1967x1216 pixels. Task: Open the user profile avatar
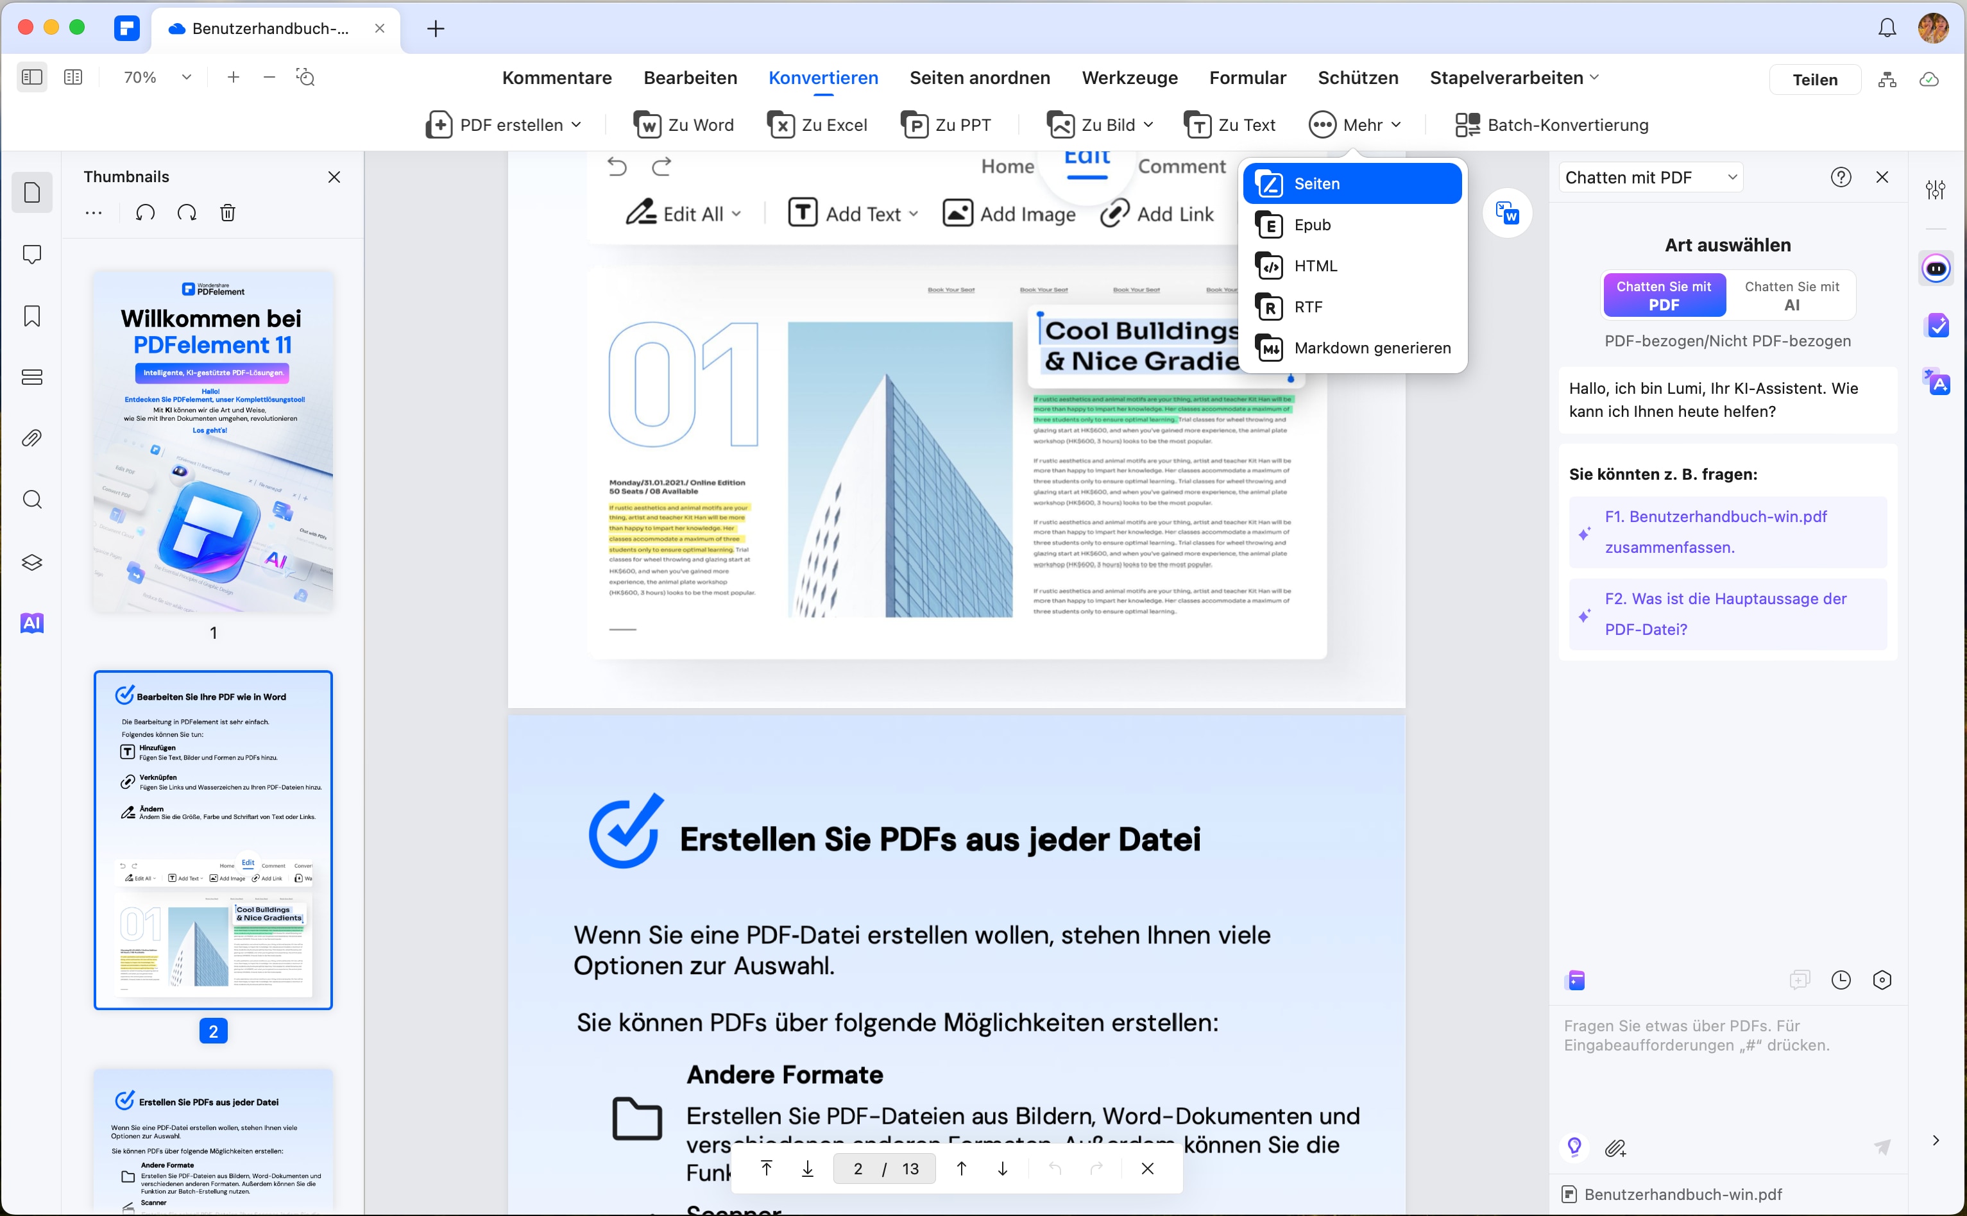tap(1933, 28)
